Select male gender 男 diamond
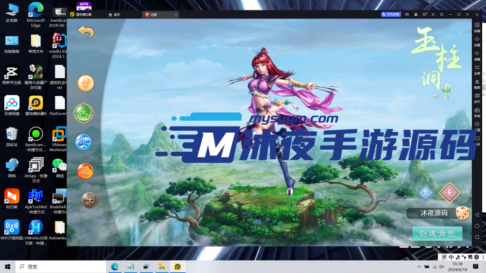 click(x=426, y=192)
